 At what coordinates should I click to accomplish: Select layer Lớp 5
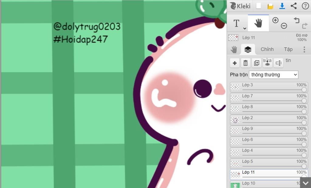(x=269, y=163)
